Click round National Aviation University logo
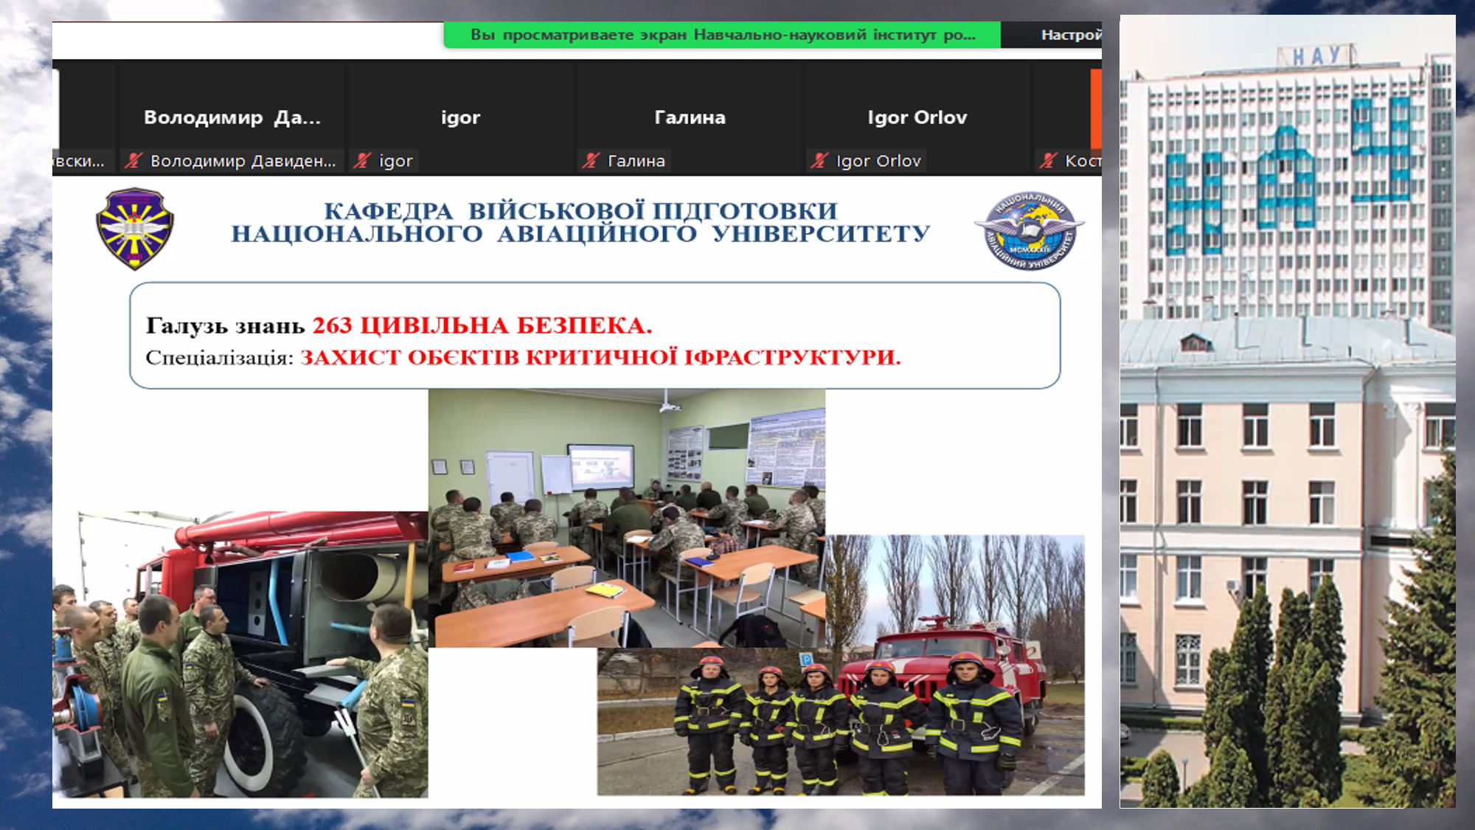1475x830 pixels. click(1030, 231)
